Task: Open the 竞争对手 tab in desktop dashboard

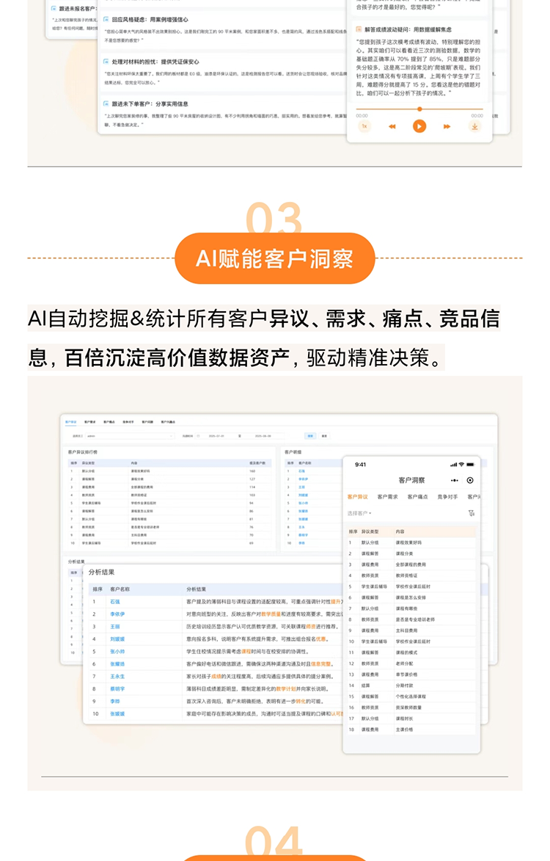Action: click(128, 422)
